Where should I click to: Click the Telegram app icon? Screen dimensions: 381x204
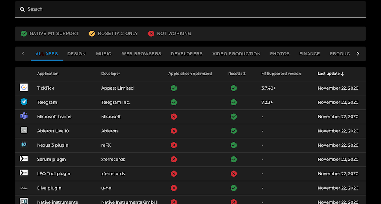(x=24, y=102)
